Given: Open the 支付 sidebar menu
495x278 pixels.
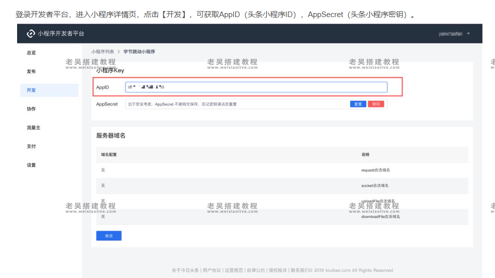Looking at the screenshot, I should tap(31, 146).
